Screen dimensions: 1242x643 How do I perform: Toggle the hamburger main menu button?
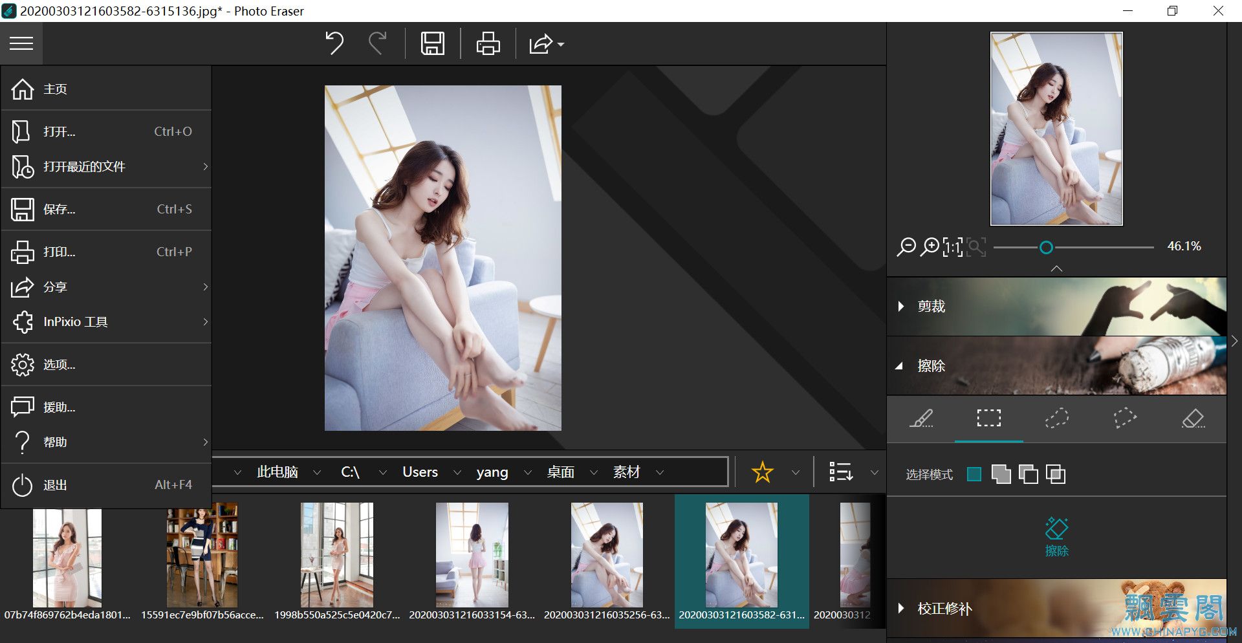(21, 43)
